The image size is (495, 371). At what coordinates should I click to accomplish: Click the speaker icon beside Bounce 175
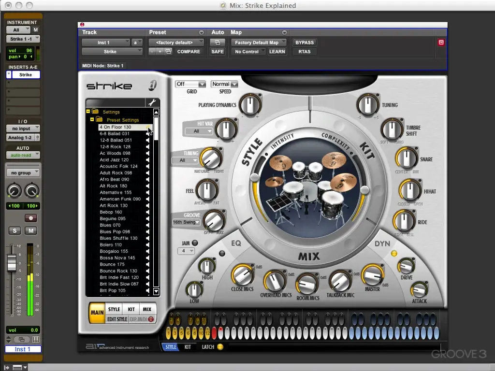tap(148, 264)
